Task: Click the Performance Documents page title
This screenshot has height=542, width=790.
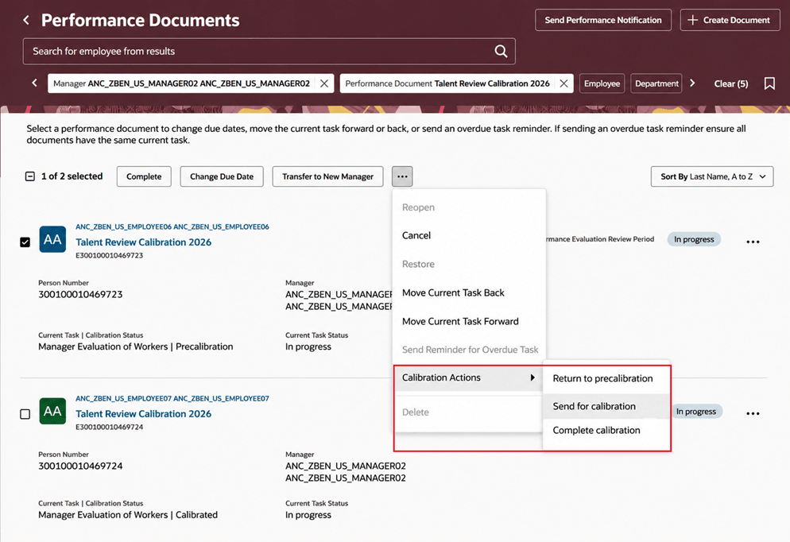Action: coord(140,20)
